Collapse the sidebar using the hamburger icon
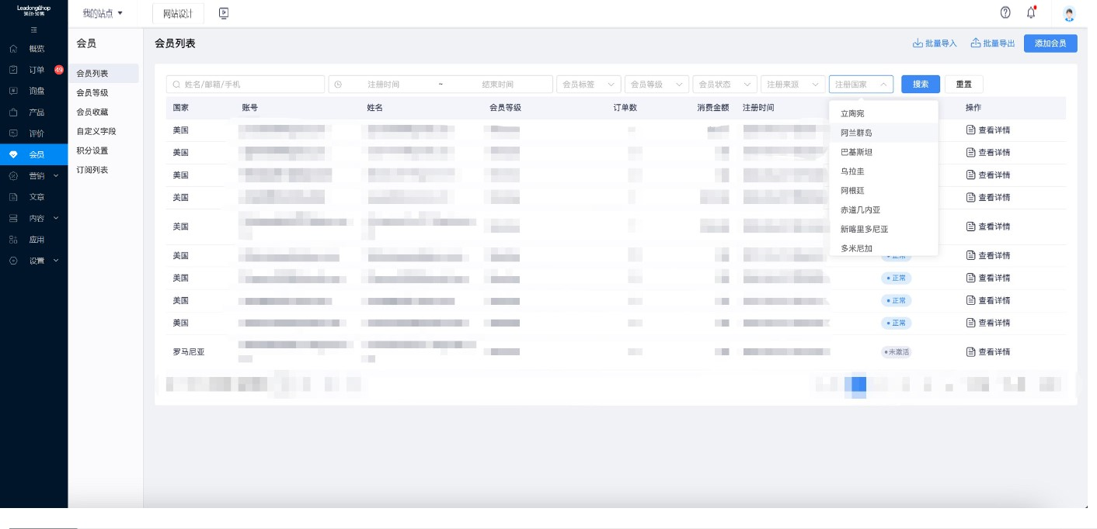Image resolution: width=1097 pixels, height=529 pixels. pos(33,29)
